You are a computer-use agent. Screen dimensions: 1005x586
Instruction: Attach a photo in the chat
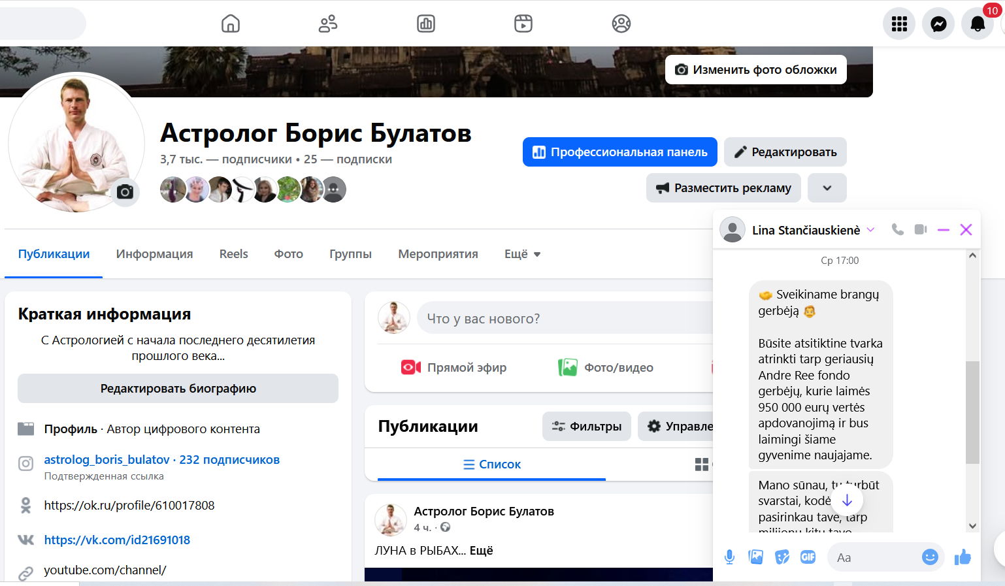point(756,557)
